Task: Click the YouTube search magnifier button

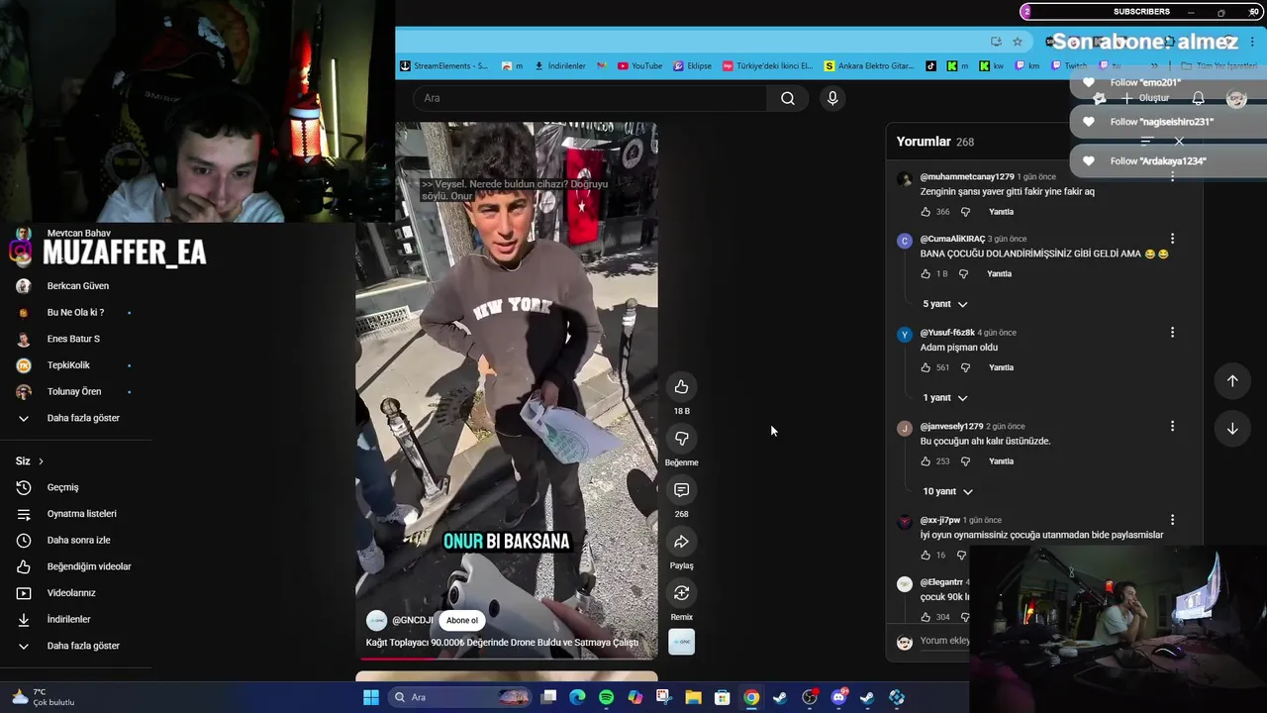Action: pos(788,98)
